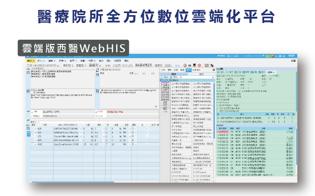315x196 pixels.
Task: Toggle the second checkbox in the green history panel
Action: pos(244,72)
